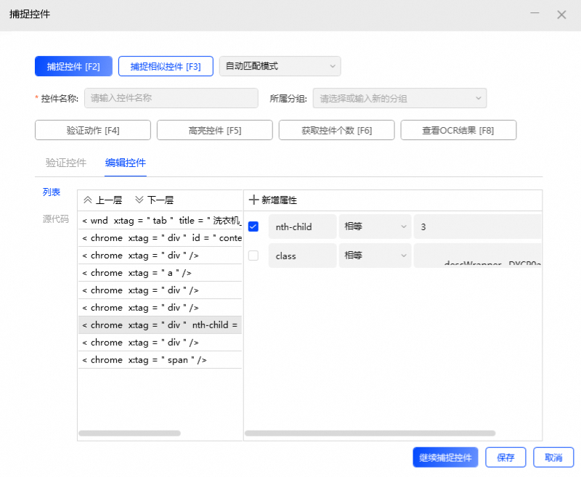Screen dimensions: 581x477
Task: Click the 下一层 double-chevron down icon
Action: 139,200
